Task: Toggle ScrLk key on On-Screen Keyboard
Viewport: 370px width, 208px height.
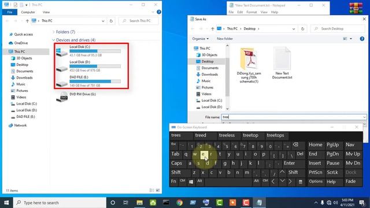Action: tap(332, 172)
